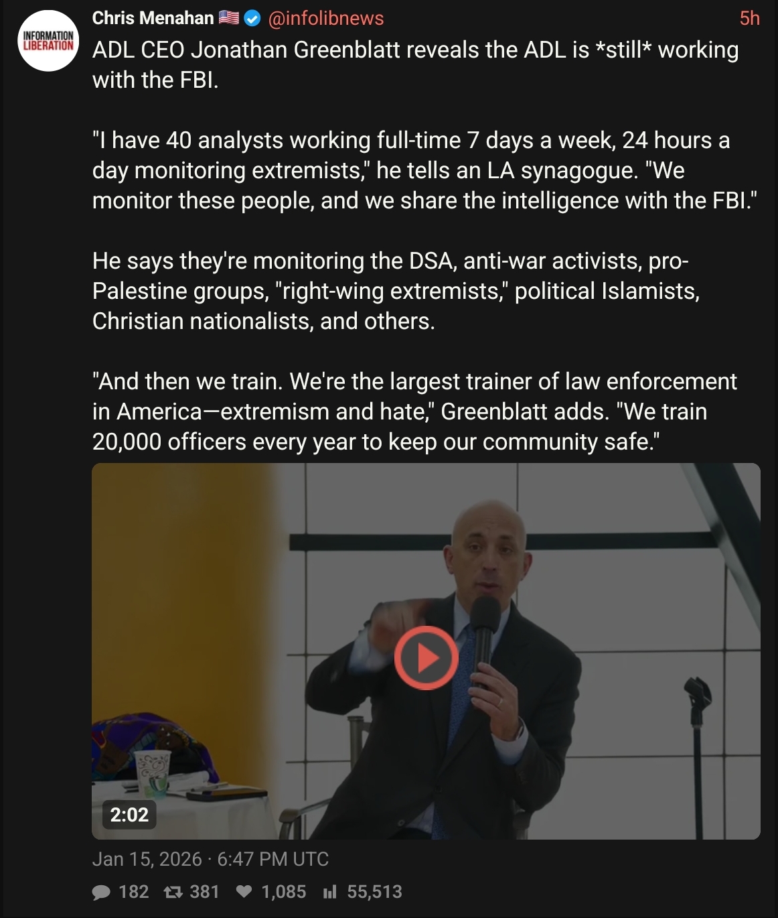
Task: Click the 2:02 video duration badge
Action: click(x=129, y=815)
